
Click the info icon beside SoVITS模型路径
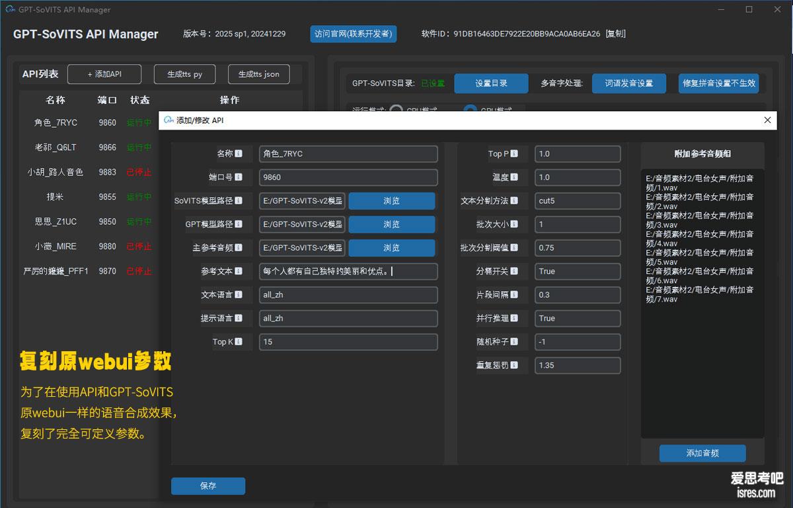239,200
